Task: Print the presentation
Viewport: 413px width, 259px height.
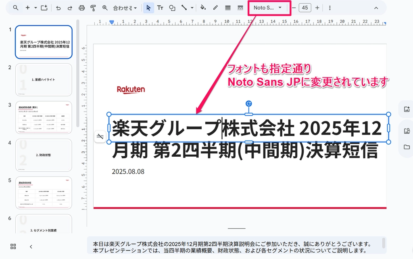Action: point(81,8)
